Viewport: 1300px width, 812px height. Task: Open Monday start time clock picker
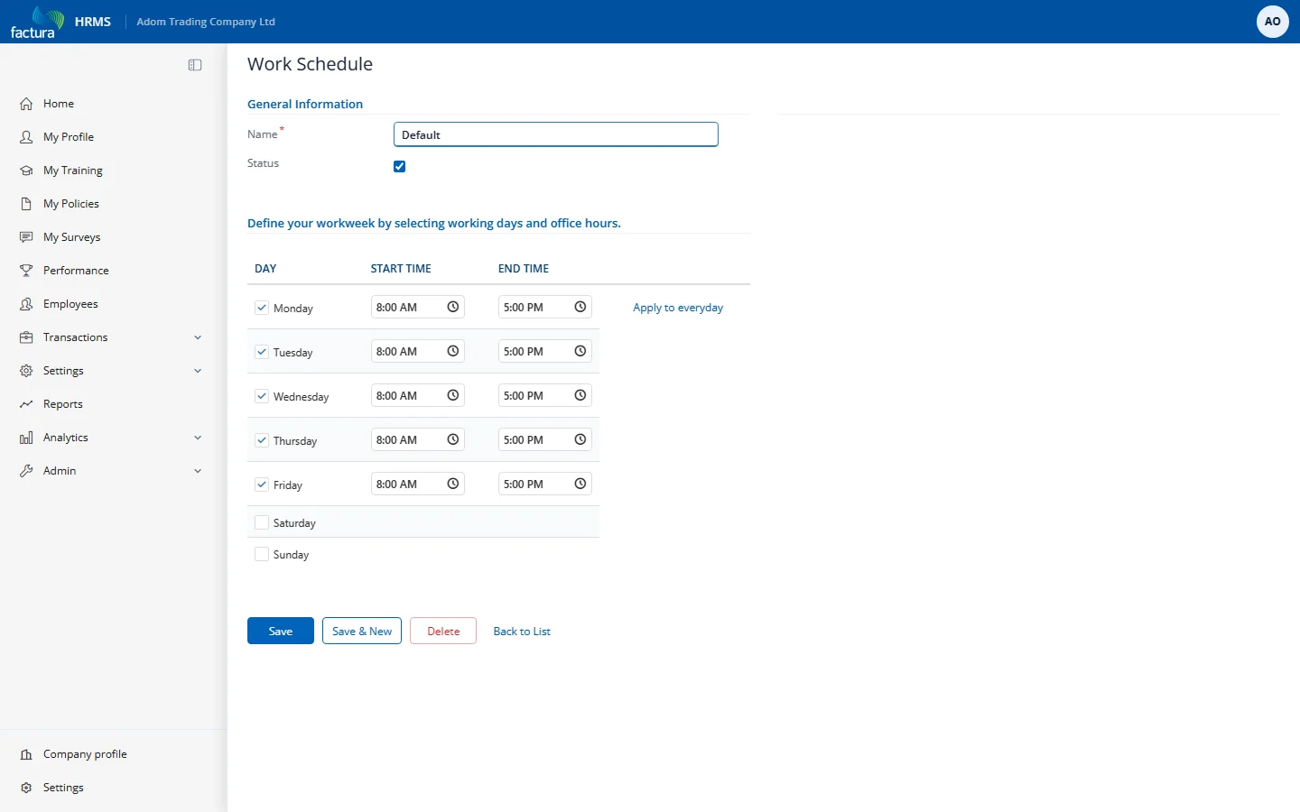[x=453, y=307]
